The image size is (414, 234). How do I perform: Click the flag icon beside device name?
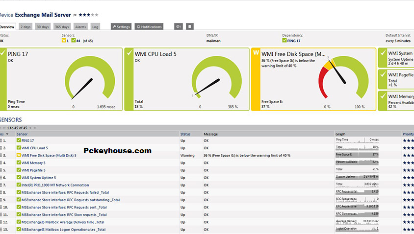[75, 15]
